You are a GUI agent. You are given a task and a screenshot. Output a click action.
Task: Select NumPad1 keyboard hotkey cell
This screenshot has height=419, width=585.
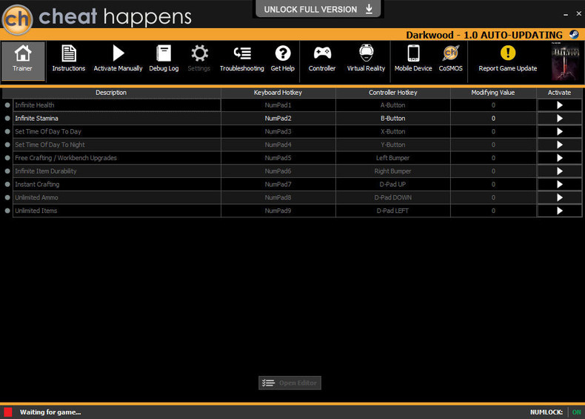(278, 105)
